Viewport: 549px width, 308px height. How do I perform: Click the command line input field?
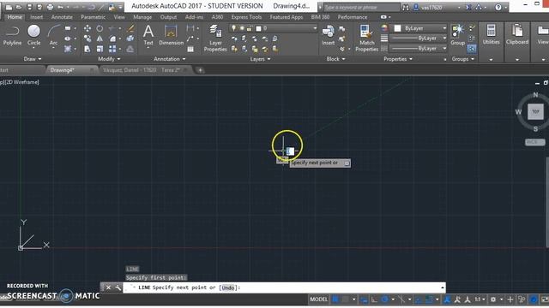[284, 287]
